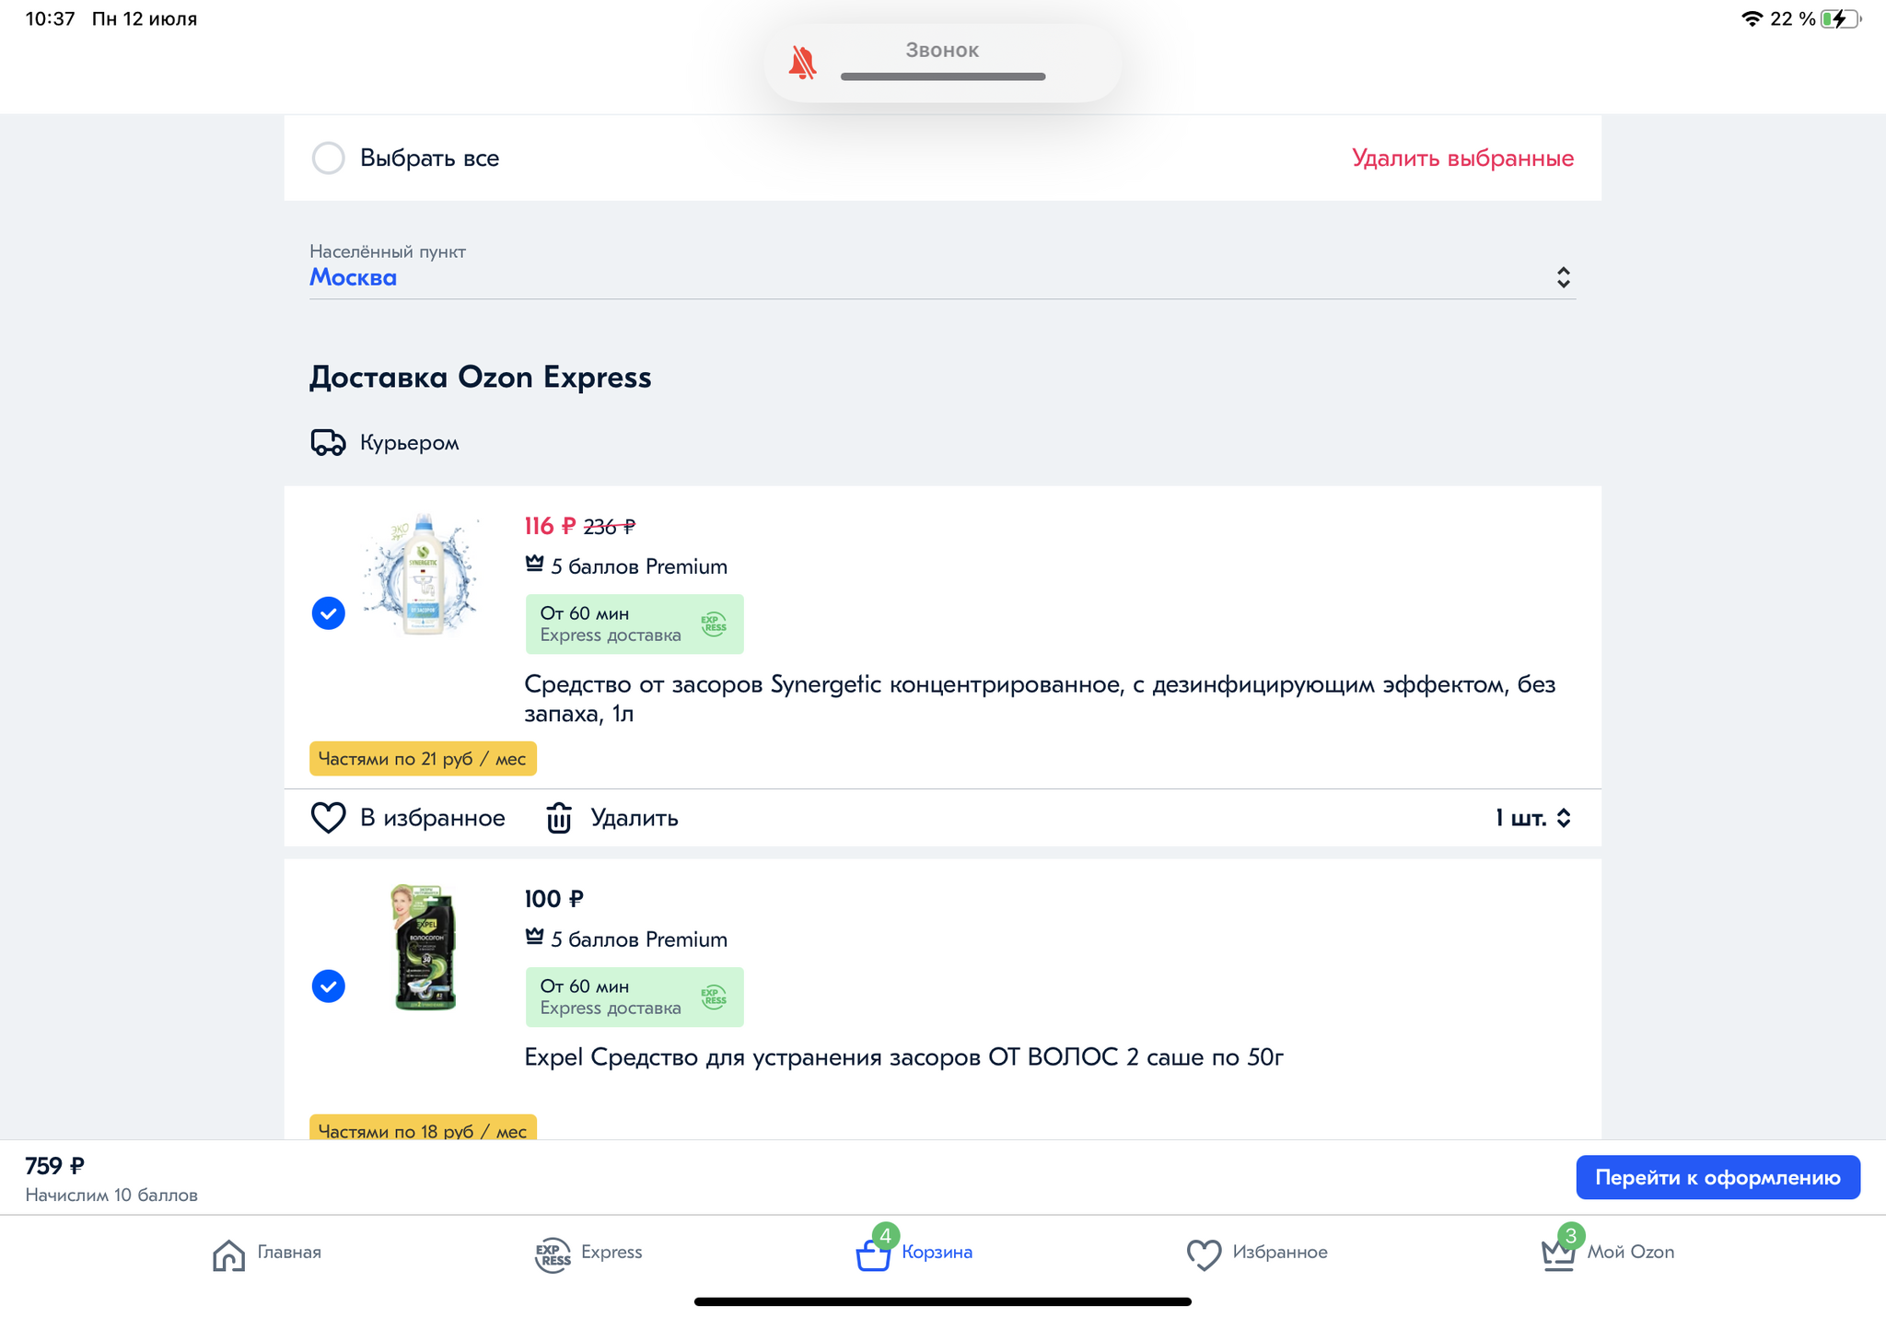Tap Удалить выбранные link
This screenshot has height=1318, width=1886.
(1462, 158)
